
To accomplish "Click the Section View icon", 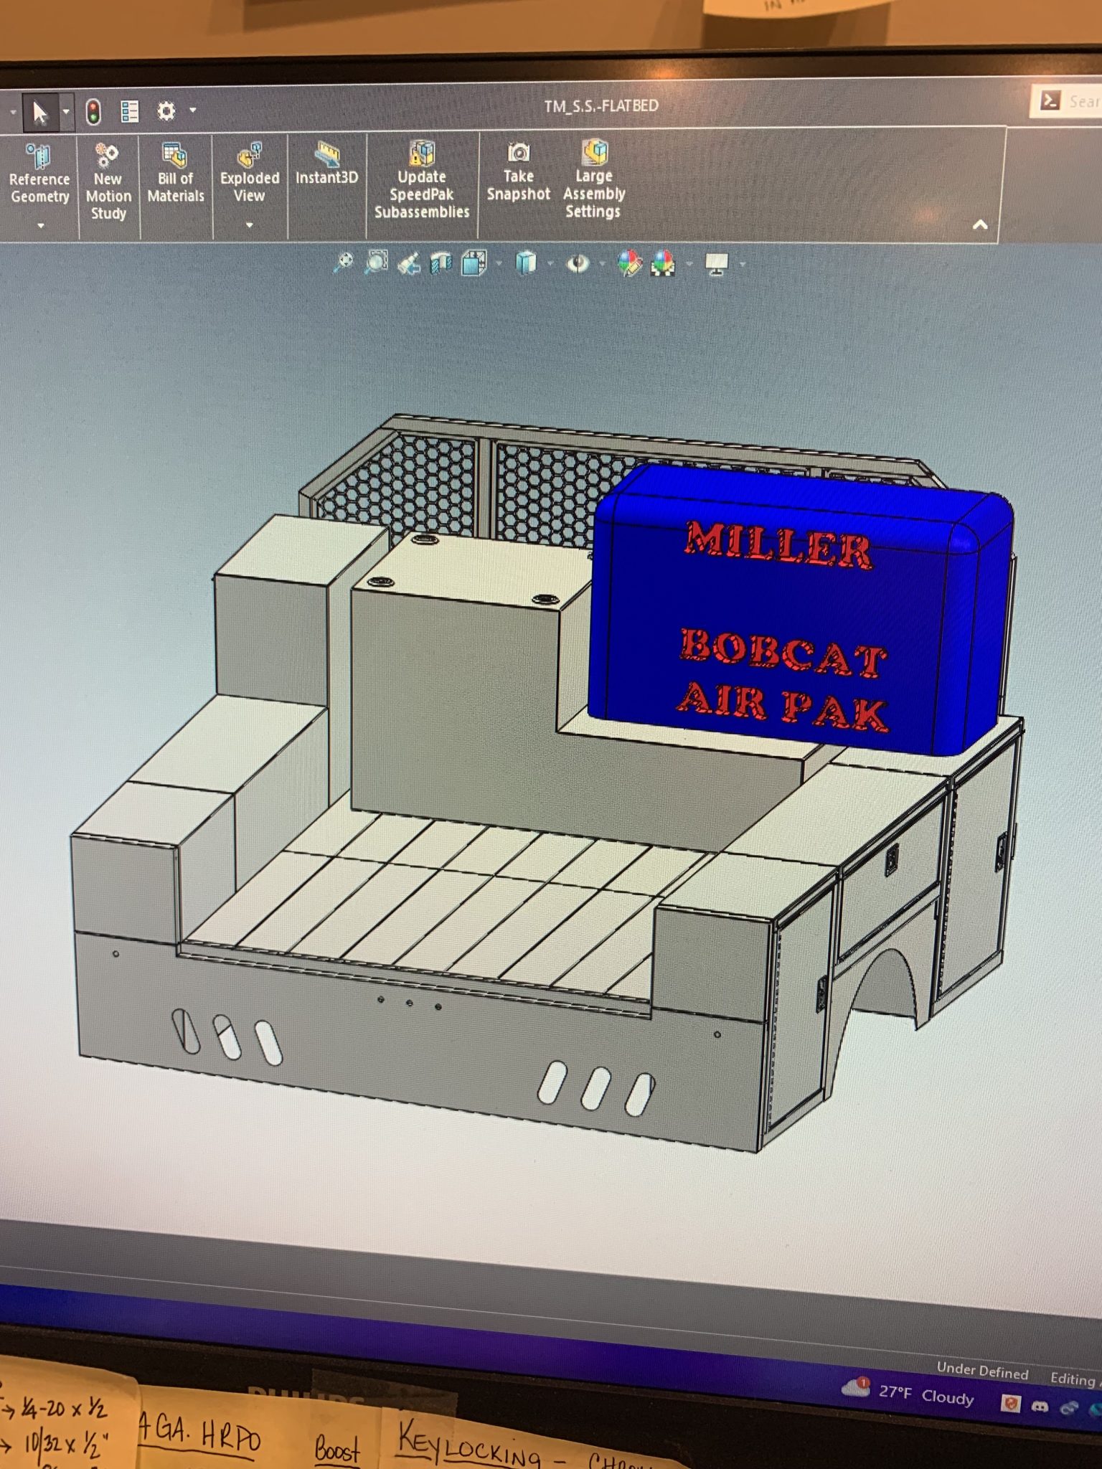I will click(x=441, y=264).
